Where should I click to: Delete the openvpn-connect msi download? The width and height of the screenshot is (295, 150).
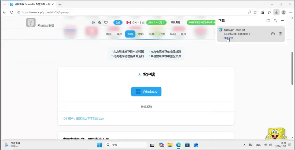(280, 34)
